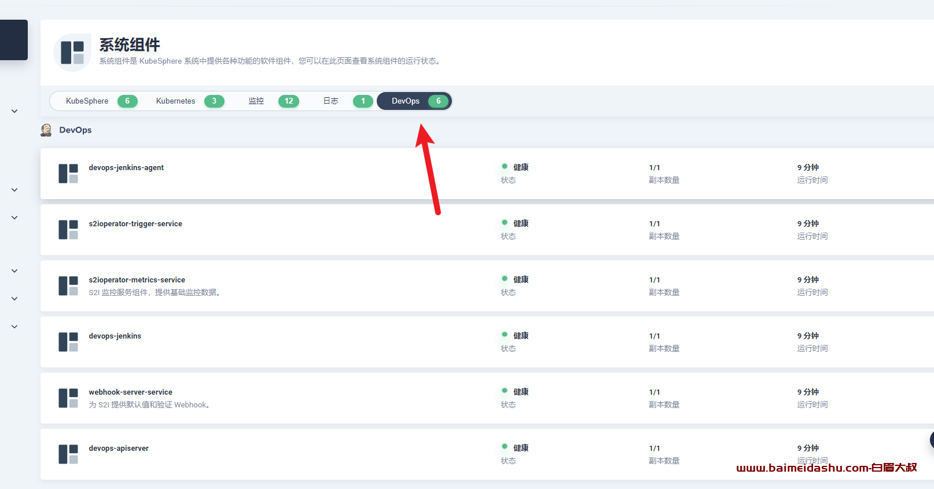Expand the third sidebar chevron
The width and height of the screenshot is (934, 489).
pyautogui.click(x=14, y=218)
